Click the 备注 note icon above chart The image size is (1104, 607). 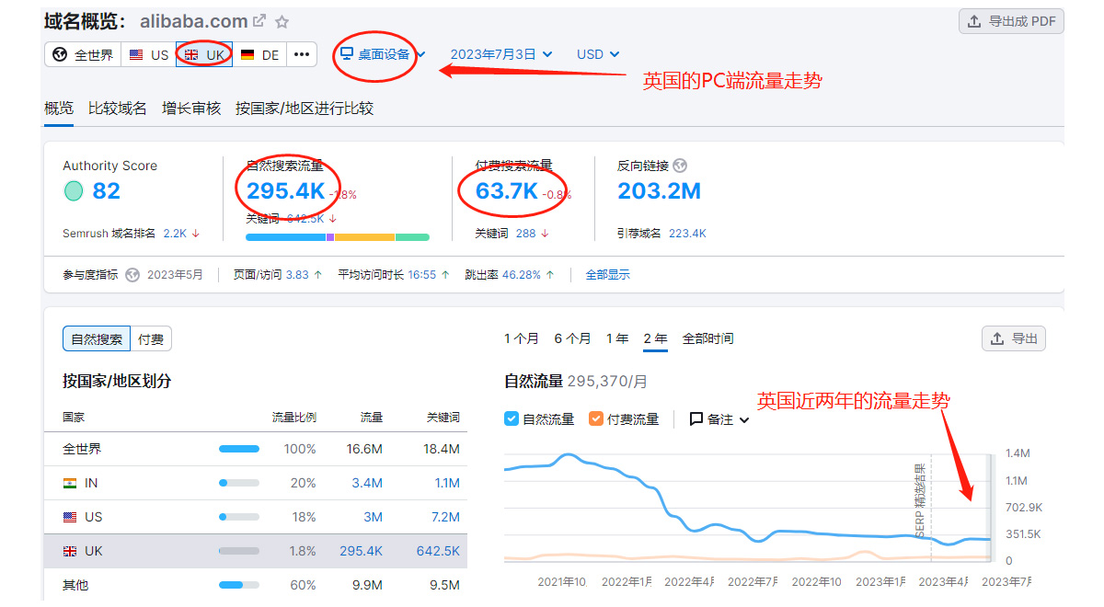pos(696,419)
